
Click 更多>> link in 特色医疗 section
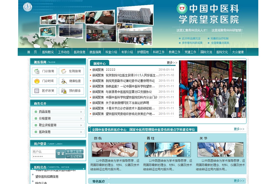point(239,181)
